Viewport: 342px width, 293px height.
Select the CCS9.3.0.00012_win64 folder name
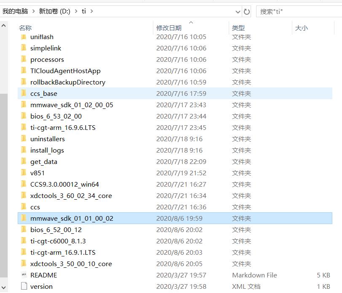(x=64, y=185)
